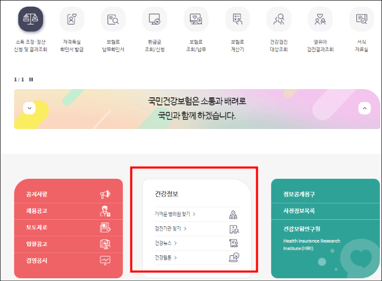Click the 보험료 납부확인서 label
Image resolution: width=382 pixels, height=281 pixels.
click(x=114, y=46)
